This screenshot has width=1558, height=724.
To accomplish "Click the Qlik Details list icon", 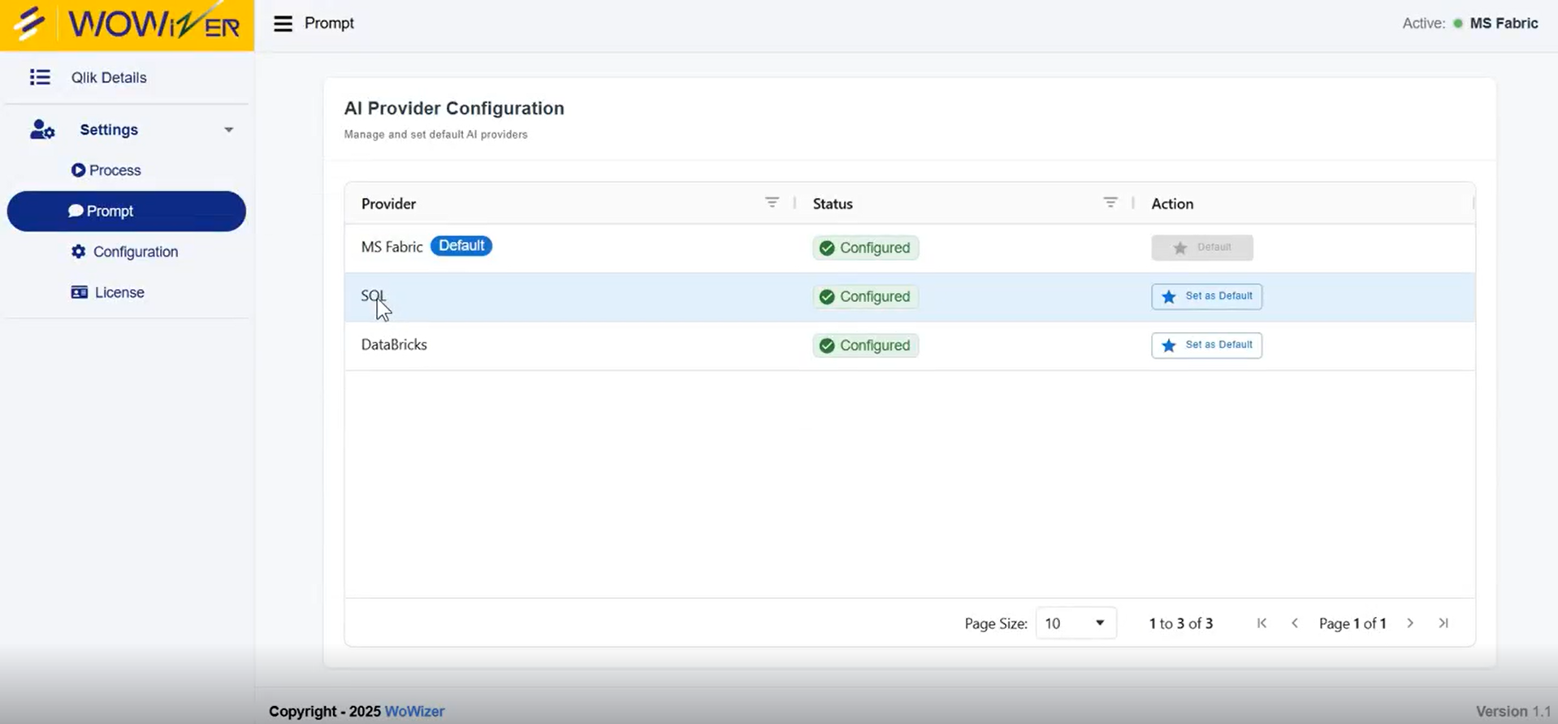I will pos(40,77).
